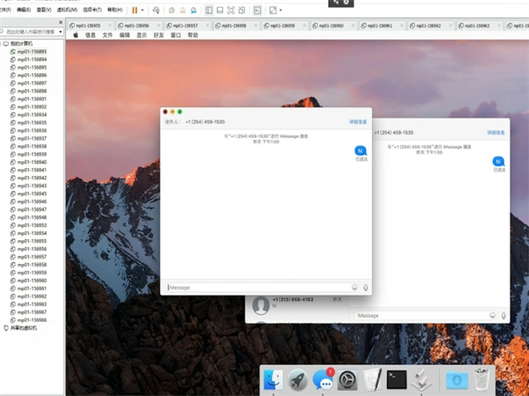
Task: Open Messages app with notification badge
Action: (x=324, y=380)
